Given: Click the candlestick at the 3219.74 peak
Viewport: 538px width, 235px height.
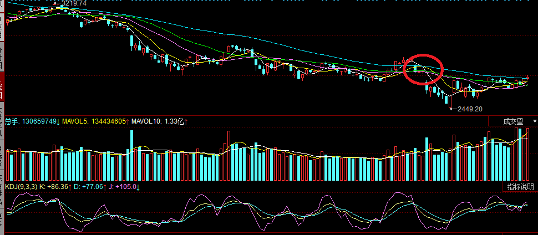Looking at the screenshot, I should point(60,7).
